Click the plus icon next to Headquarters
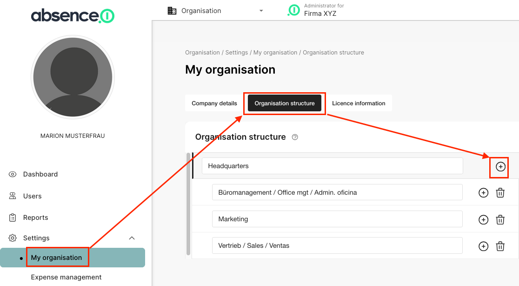The image size is (519, 286). point(500,167)
